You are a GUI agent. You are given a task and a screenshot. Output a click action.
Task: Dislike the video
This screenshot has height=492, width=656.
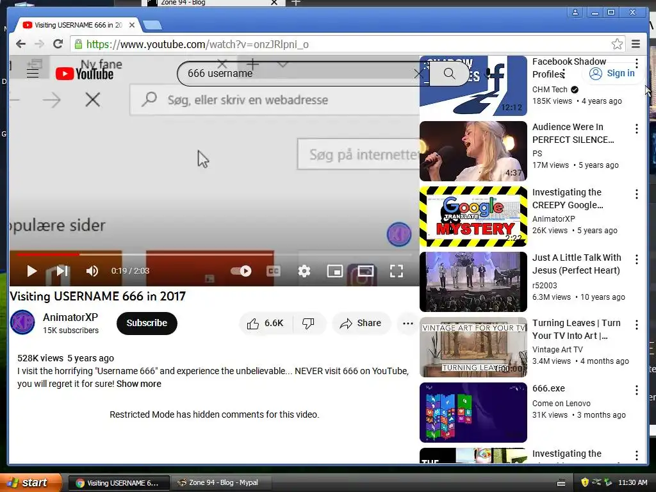[309, 324]
